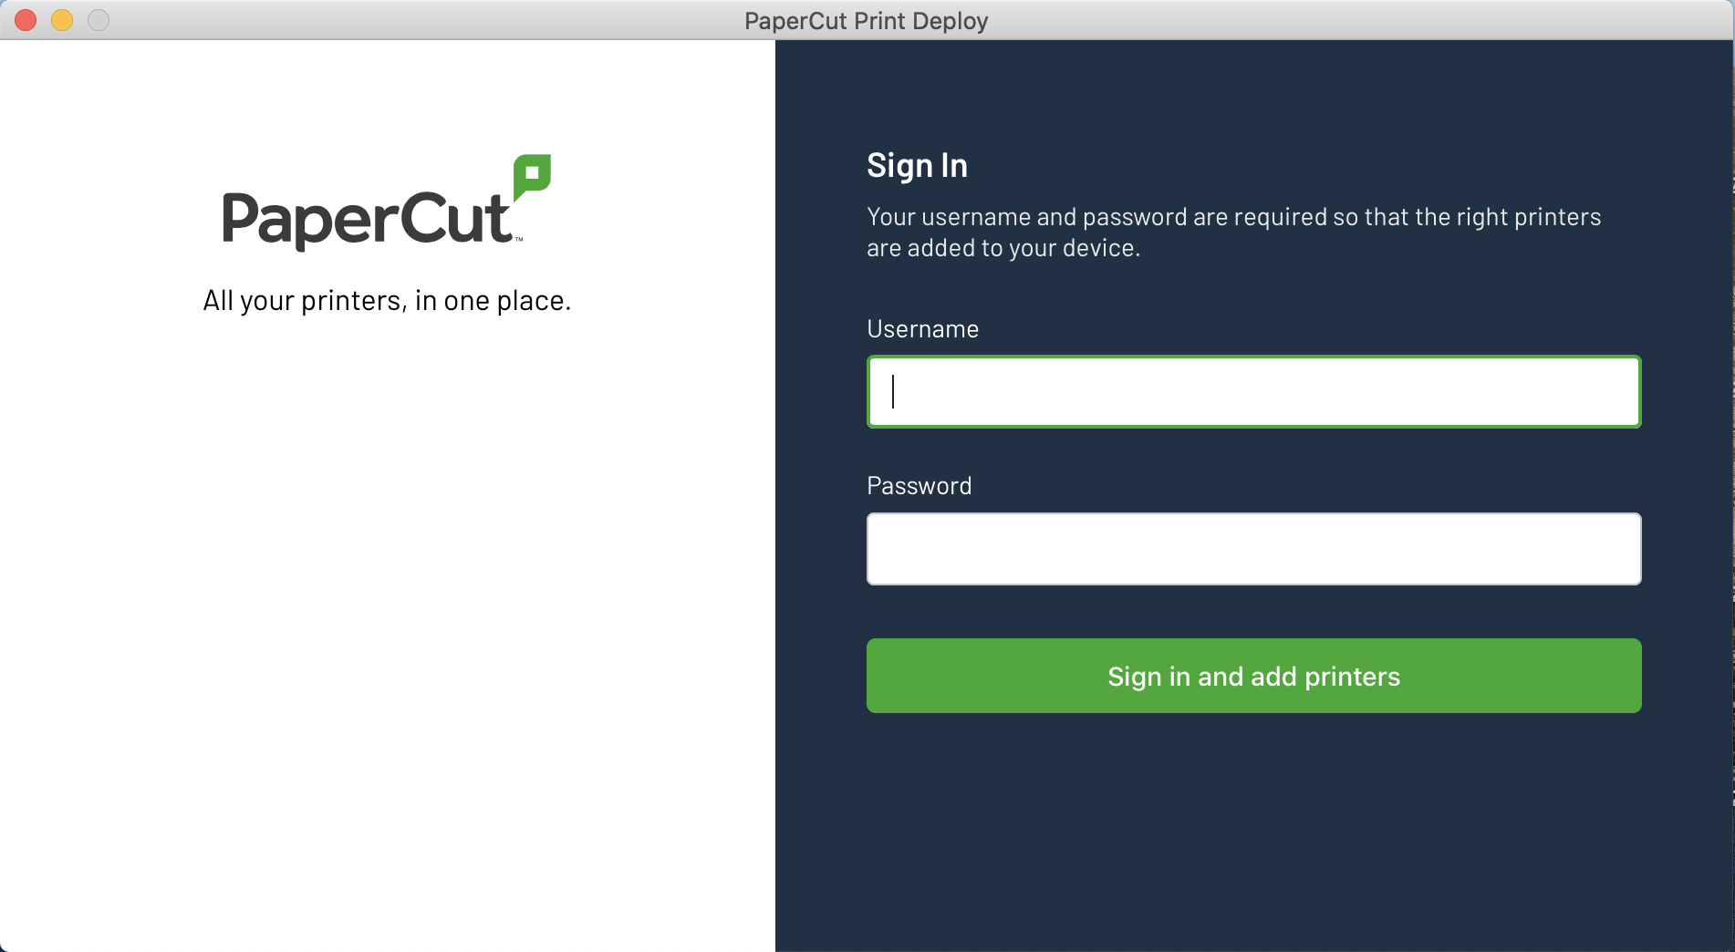Screen dimensions: 1735x952
Task: Focus the Username text field
Action: [1253, 392]
